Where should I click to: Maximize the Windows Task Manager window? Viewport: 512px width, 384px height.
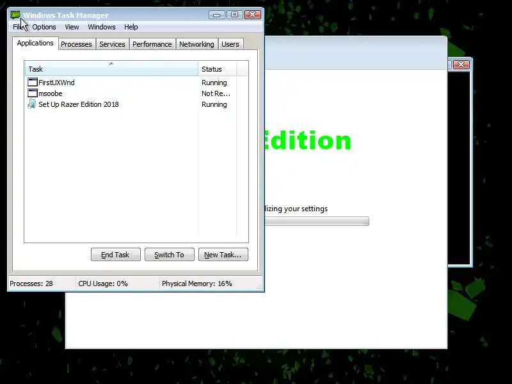(234, 15)
